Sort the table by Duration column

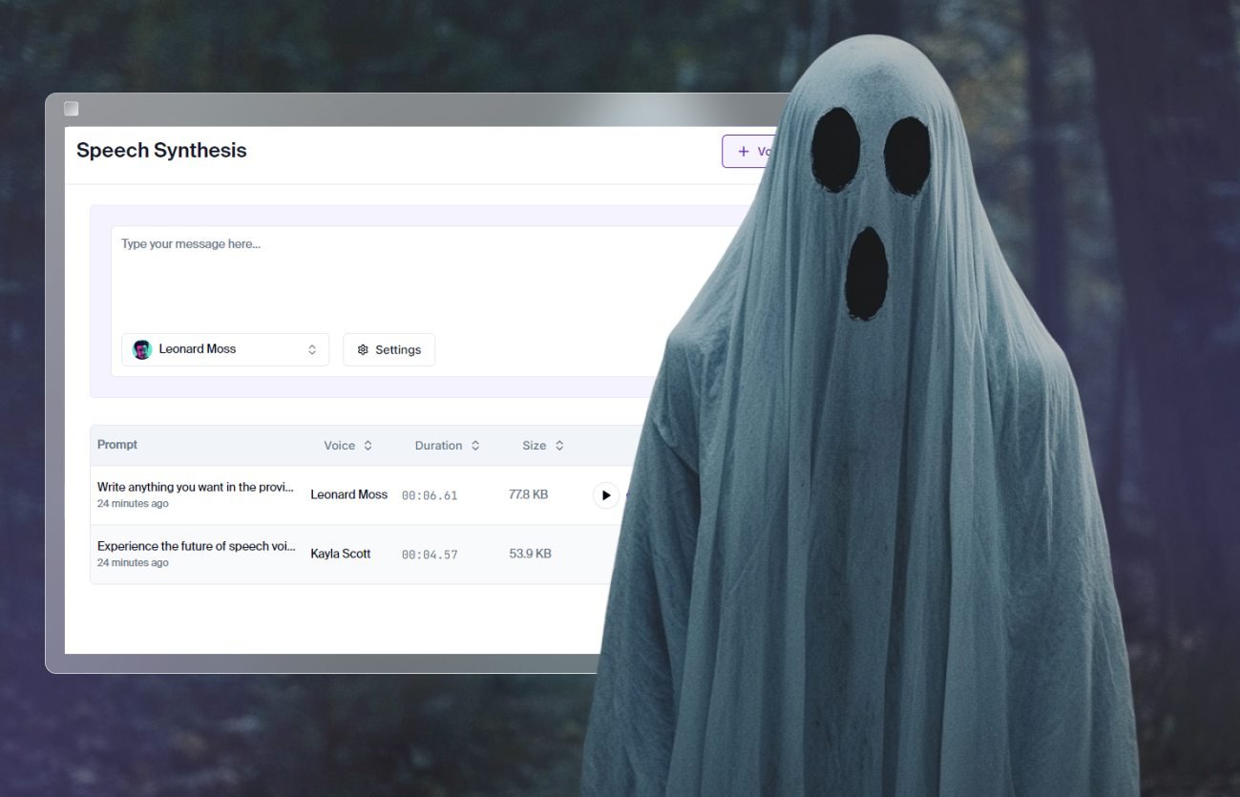447,446
